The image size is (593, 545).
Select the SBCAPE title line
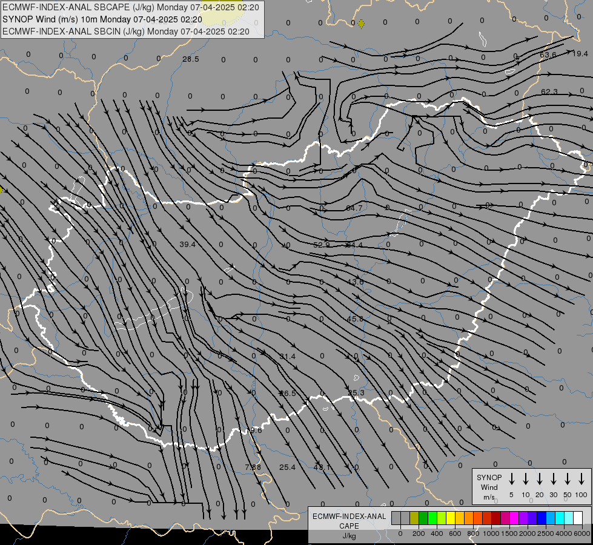click(130, 7)
